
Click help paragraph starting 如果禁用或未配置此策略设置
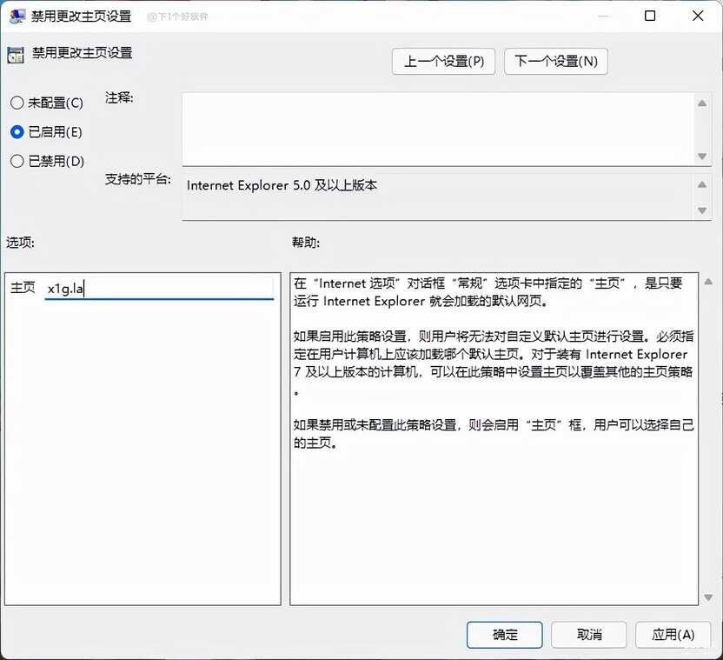(494, 433)
